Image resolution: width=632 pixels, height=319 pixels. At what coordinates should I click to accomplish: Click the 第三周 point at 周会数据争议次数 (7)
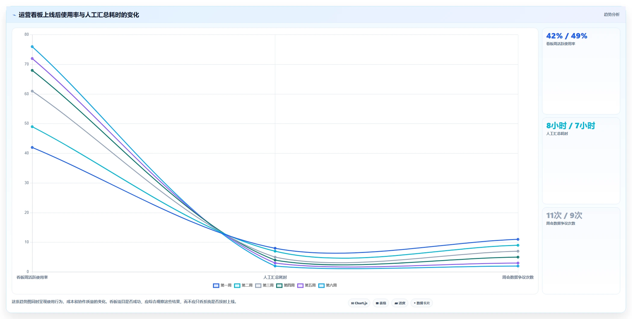coord(518,251)
